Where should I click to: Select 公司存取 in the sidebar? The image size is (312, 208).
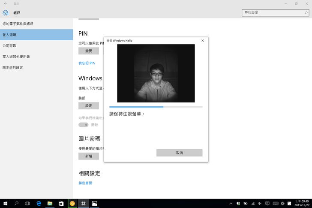tap(9, 45)
